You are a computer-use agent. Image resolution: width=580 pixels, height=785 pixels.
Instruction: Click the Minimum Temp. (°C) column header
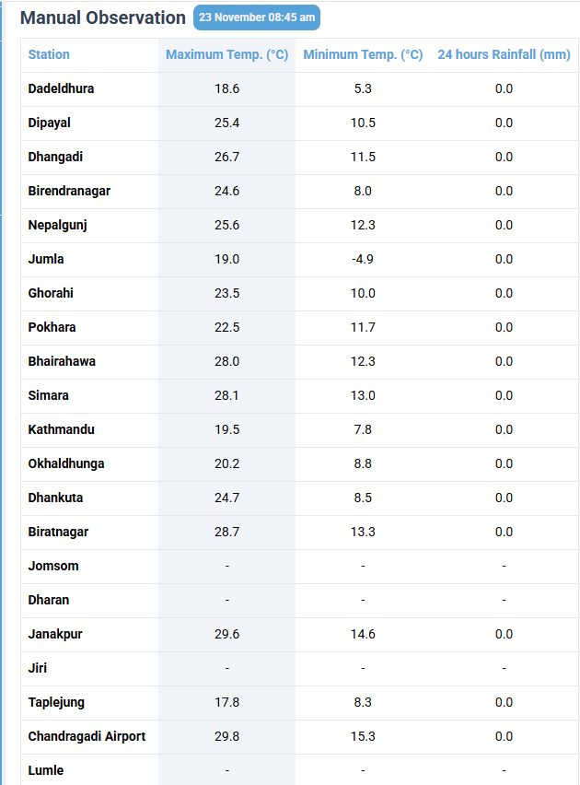pyautogui.click(x=363, y=55)
